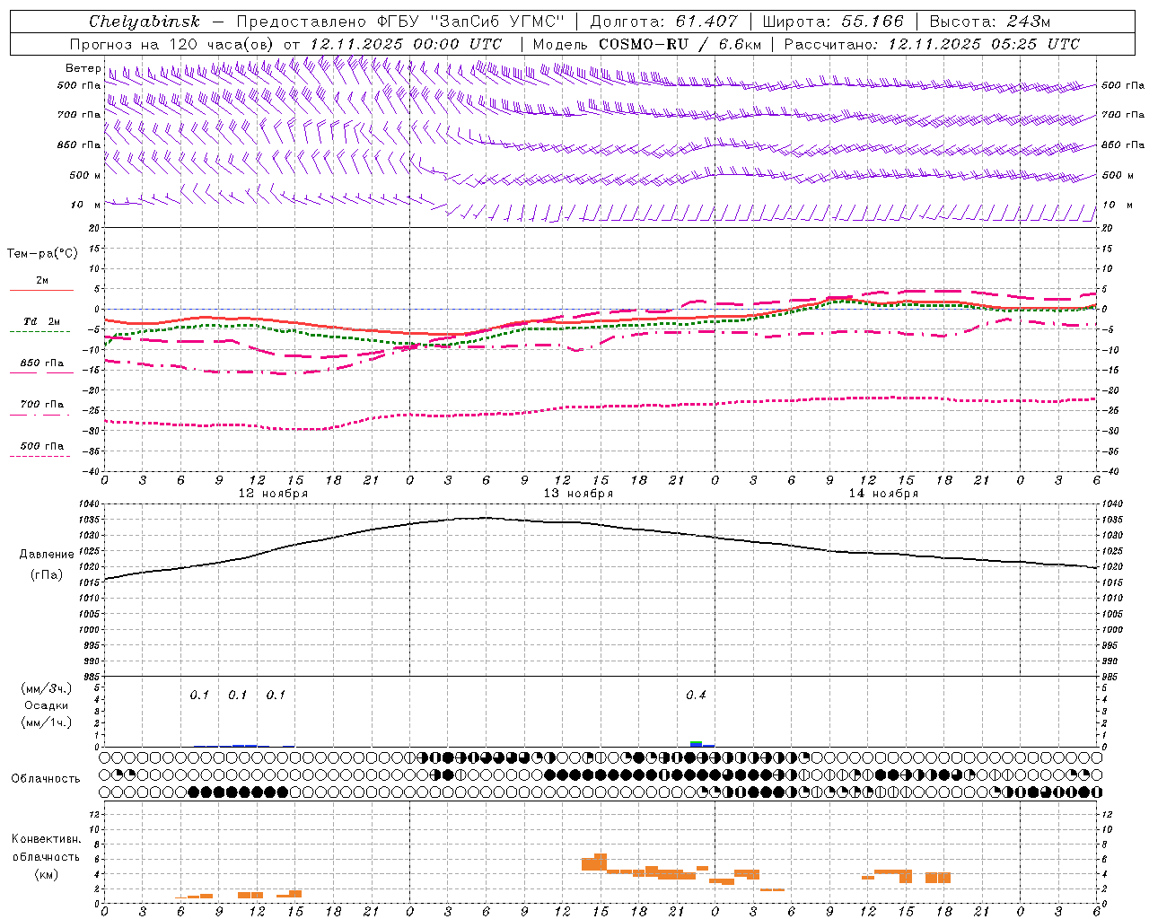
Task: Click the Осадки precipitation panel label
Action: click(46, 705)
